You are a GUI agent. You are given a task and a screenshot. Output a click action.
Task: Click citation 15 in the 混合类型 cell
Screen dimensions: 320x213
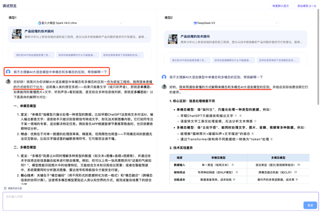[298, 165]
